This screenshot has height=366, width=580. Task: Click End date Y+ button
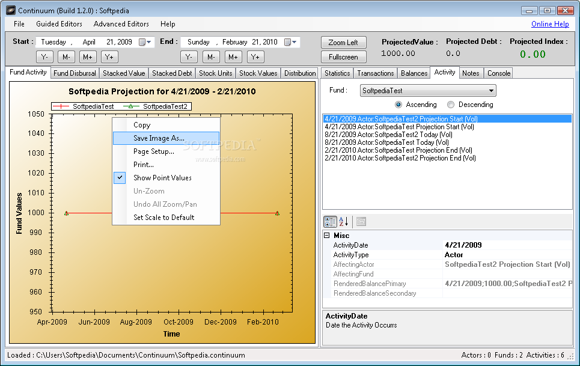(x=255, y=57)
